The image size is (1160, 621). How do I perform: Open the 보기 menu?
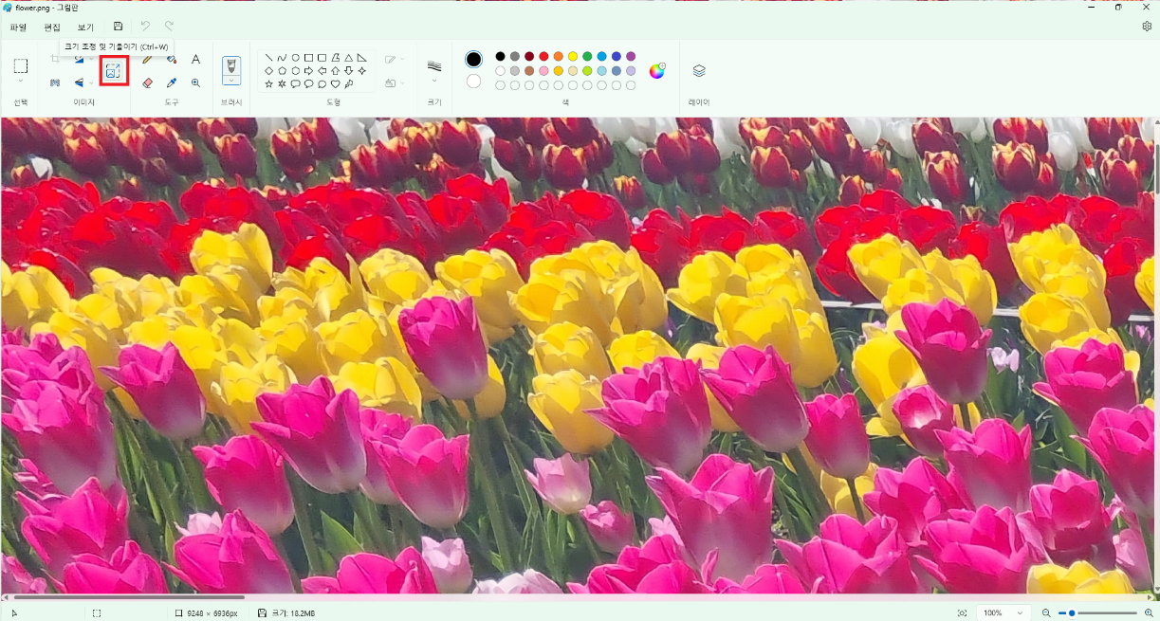click(85, 27)
